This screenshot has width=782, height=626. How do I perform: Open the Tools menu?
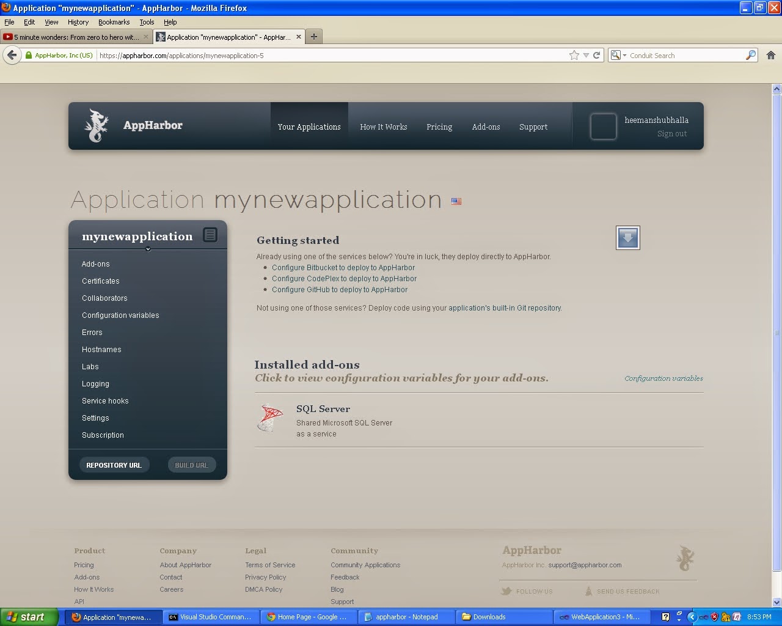(x=147, y=22)
